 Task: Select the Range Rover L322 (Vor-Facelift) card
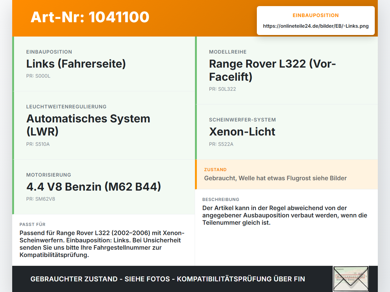point(286,70)
